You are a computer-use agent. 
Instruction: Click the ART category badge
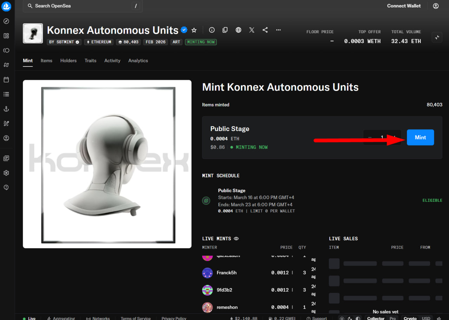click(176, 42)
